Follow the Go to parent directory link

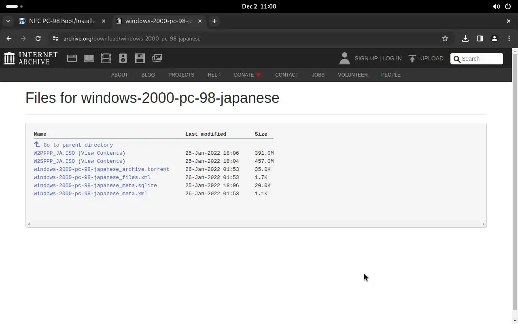point(78,145)
